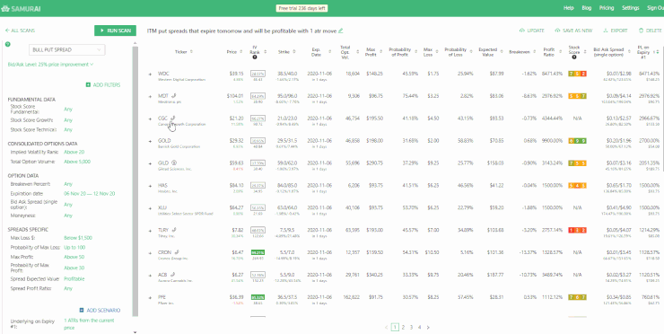The height and width of the screenshot is (334, 664).
Task: Click the GOLD stock score color badges
Action: coord(577,141)
